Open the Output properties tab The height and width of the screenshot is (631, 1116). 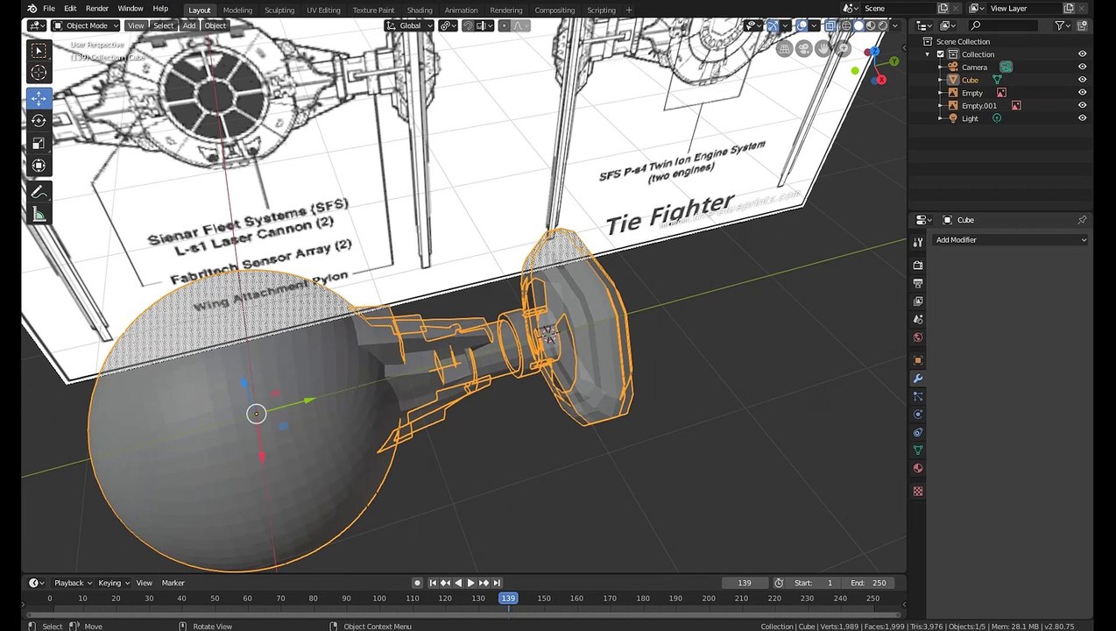[918, 283]
